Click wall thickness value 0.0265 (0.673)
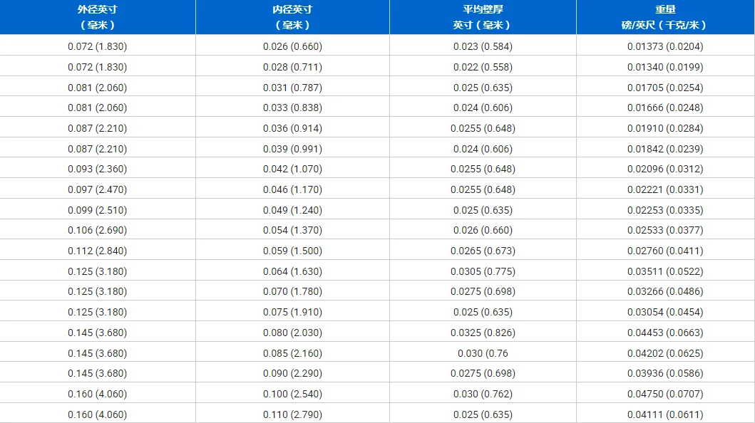 [x=483, y=251]
